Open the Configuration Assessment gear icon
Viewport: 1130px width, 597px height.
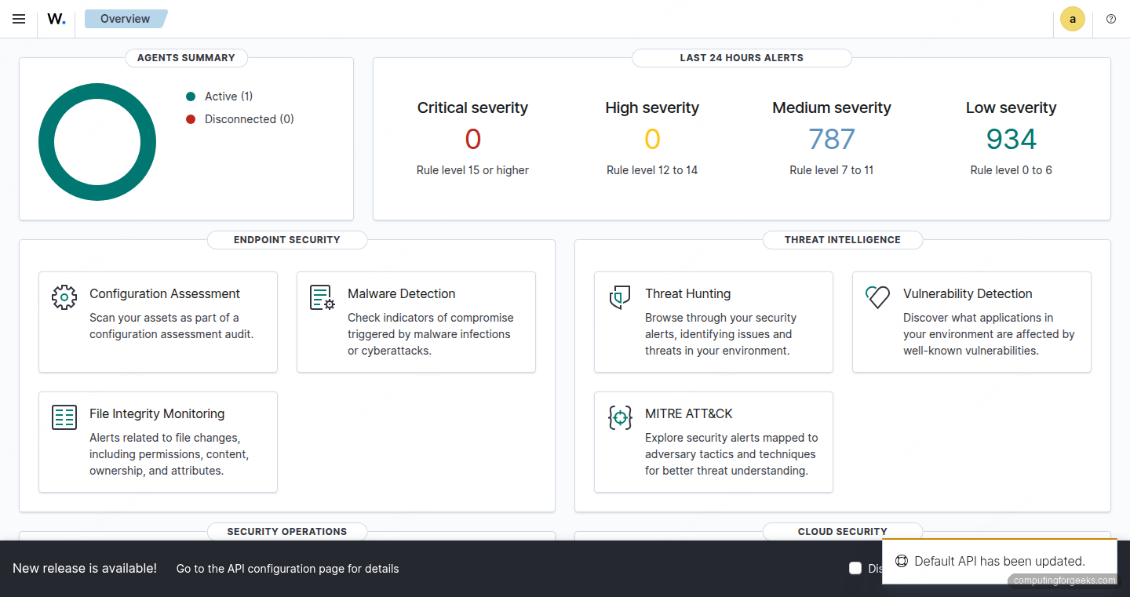tap(64, 297)
